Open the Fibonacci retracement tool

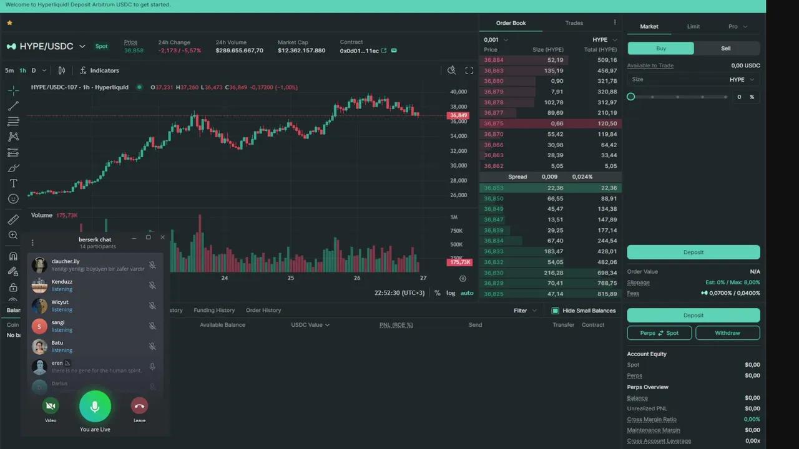[13, 122]
